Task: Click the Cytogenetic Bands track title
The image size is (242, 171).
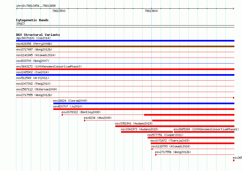Action: point(32,20)
